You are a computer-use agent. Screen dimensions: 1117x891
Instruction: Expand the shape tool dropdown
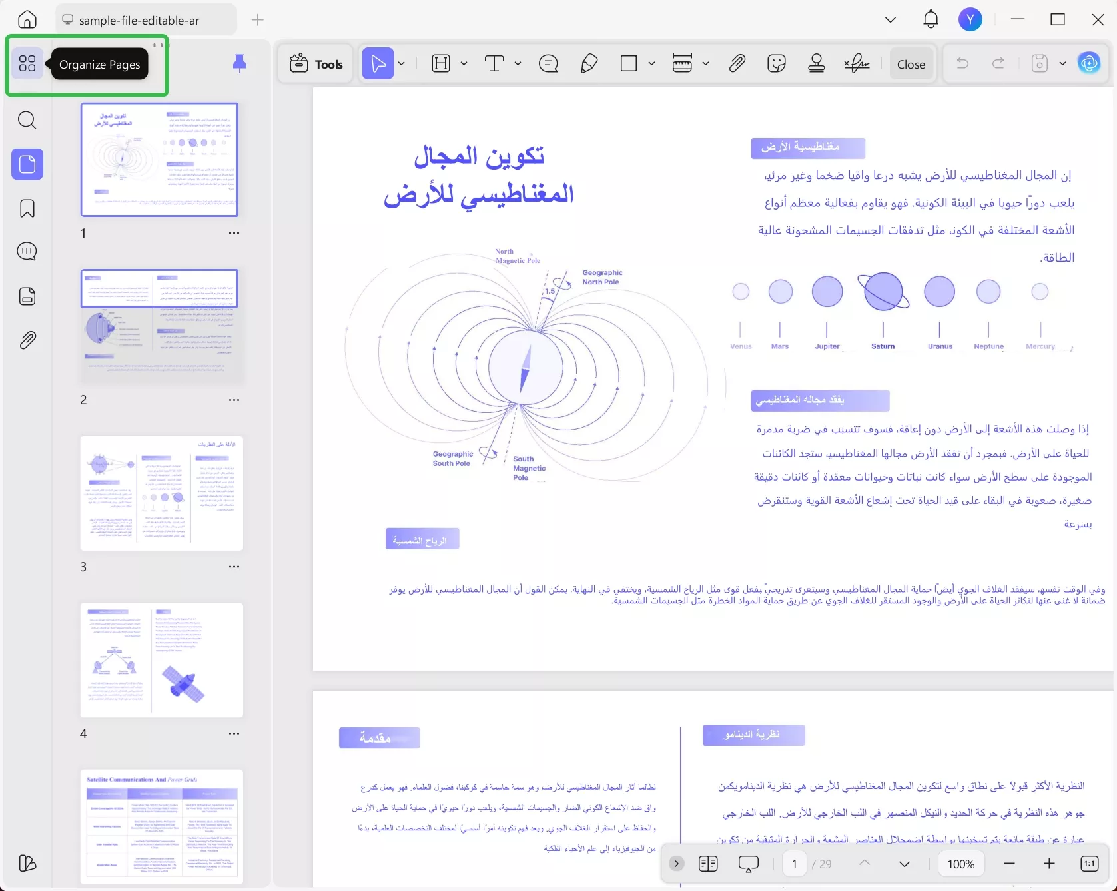pos(651,63)
